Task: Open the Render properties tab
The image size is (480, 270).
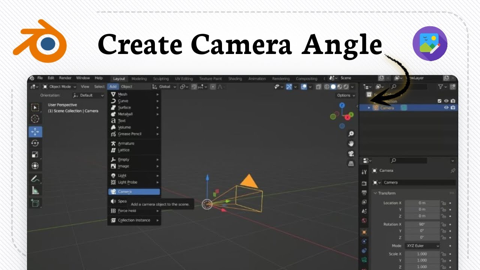Action: coord(364,184)
